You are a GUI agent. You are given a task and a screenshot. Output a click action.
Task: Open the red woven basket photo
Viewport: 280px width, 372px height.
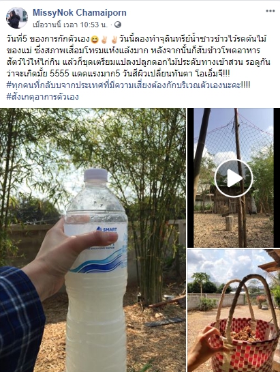click(x=234, y=311)
